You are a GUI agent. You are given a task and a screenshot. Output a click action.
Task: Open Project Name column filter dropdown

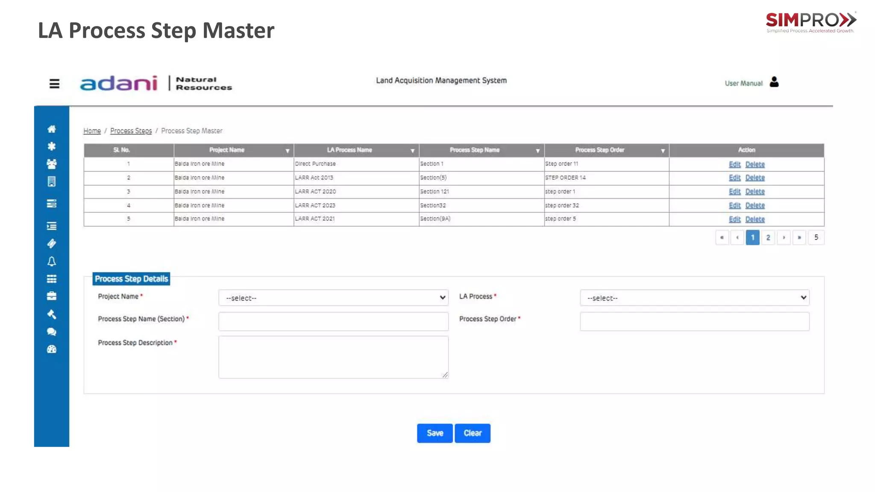(288, 151)
